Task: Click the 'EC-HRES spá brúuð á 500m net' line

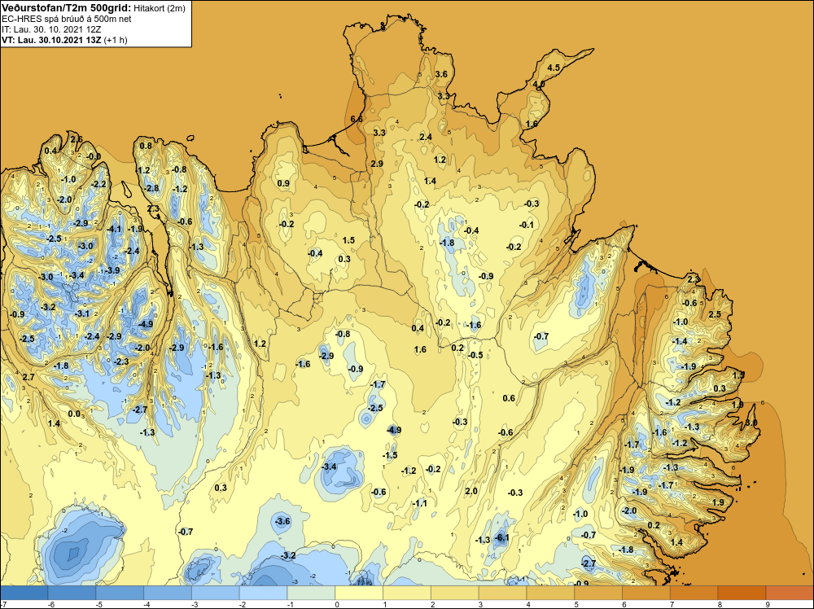Action: (67, 19)
